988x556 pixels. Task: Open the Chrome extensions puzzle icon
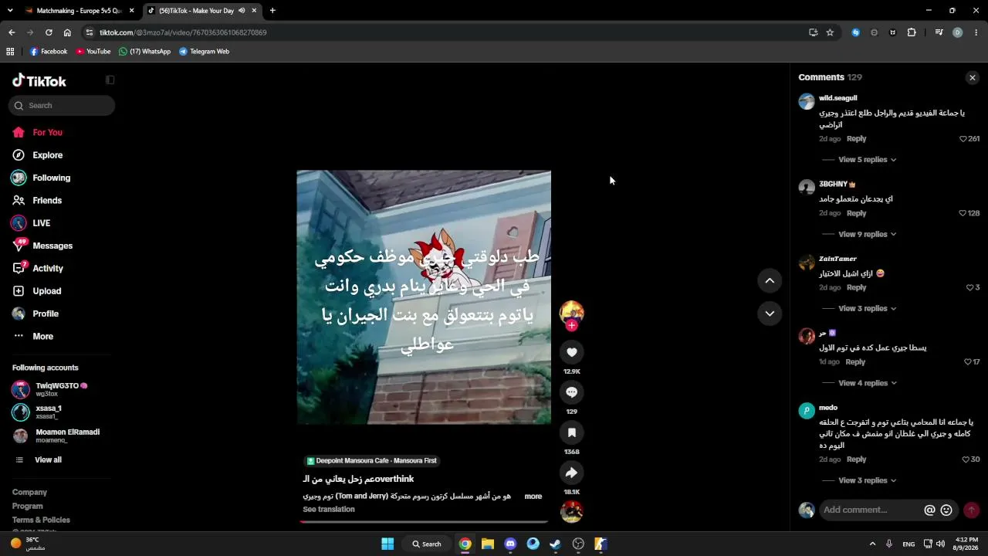tap(912, 32)
